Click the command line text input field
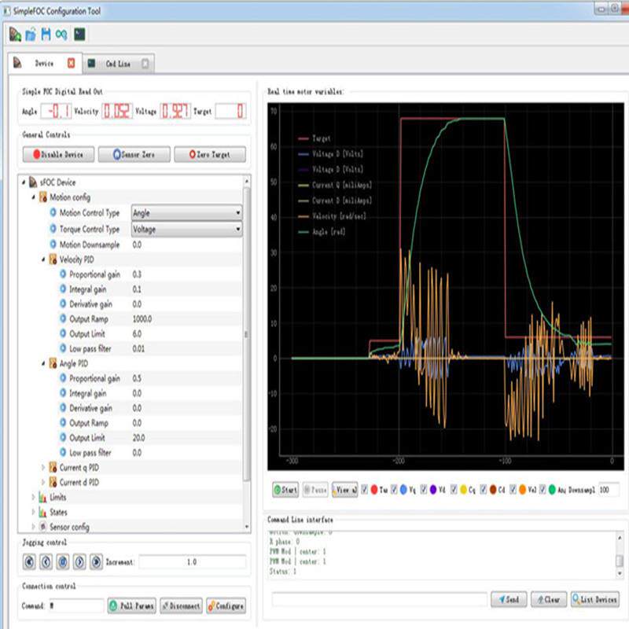The width and height of the screenshot is (629, 629). point(377,600)
